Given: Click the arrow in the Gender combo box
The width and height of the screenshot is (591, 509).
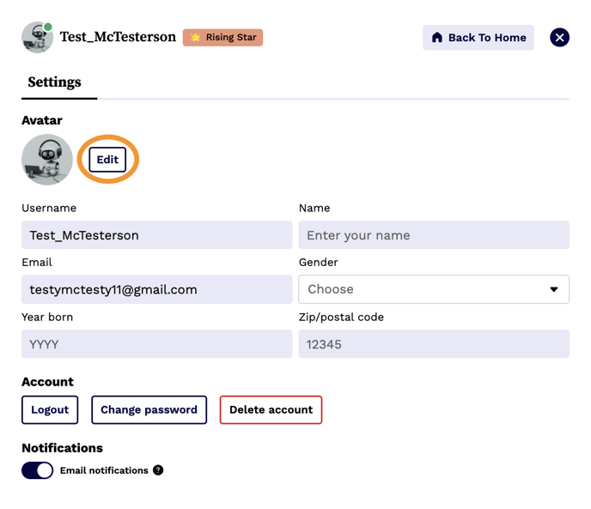Looking at the screenshot, I should pyautogui.click(x=554, y=289).
